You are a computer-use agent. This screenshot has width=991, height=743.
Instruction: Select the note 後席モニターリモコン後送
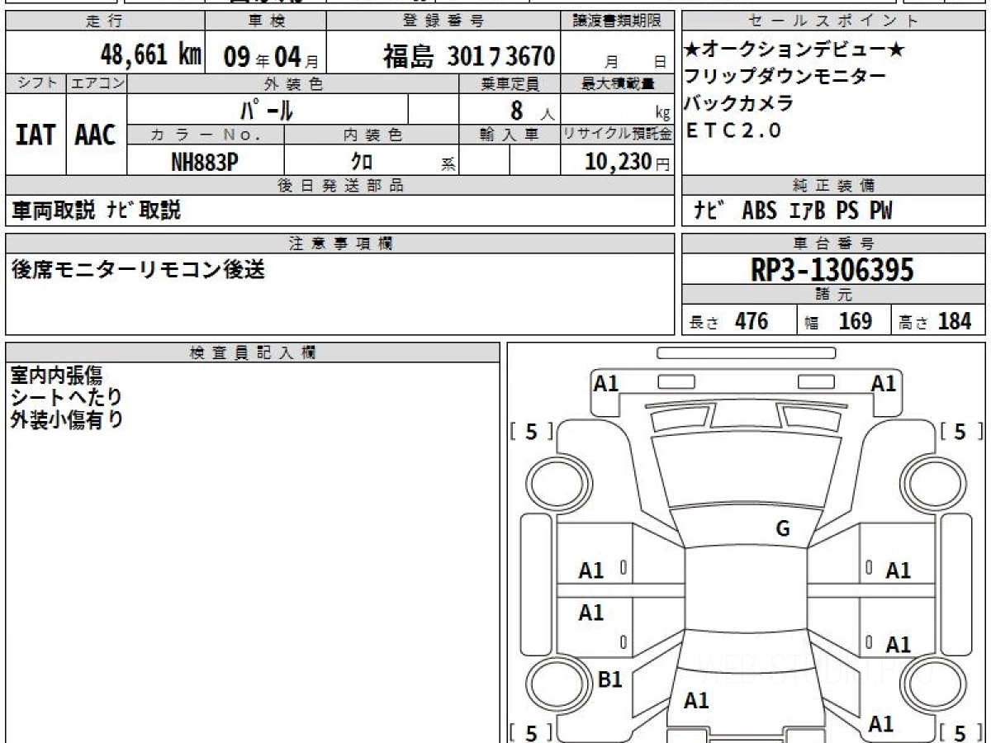pyautogui.click(x=138, y=269)
